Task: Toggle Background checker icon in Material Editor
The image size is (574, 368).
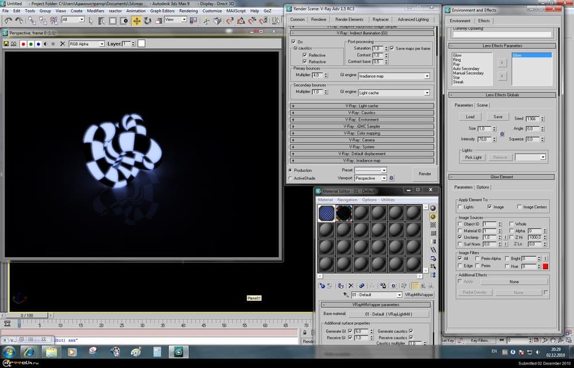Action: (433, 225)
